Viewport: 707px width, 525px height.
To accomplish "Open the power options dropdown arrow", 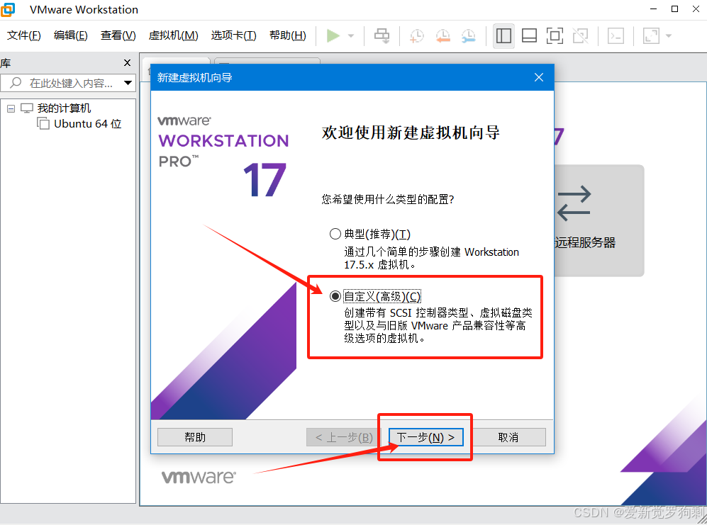I will 351,36.
